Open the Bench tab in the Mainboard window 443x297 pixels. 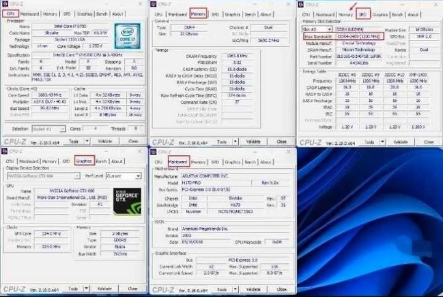click(x=250, y=163)
